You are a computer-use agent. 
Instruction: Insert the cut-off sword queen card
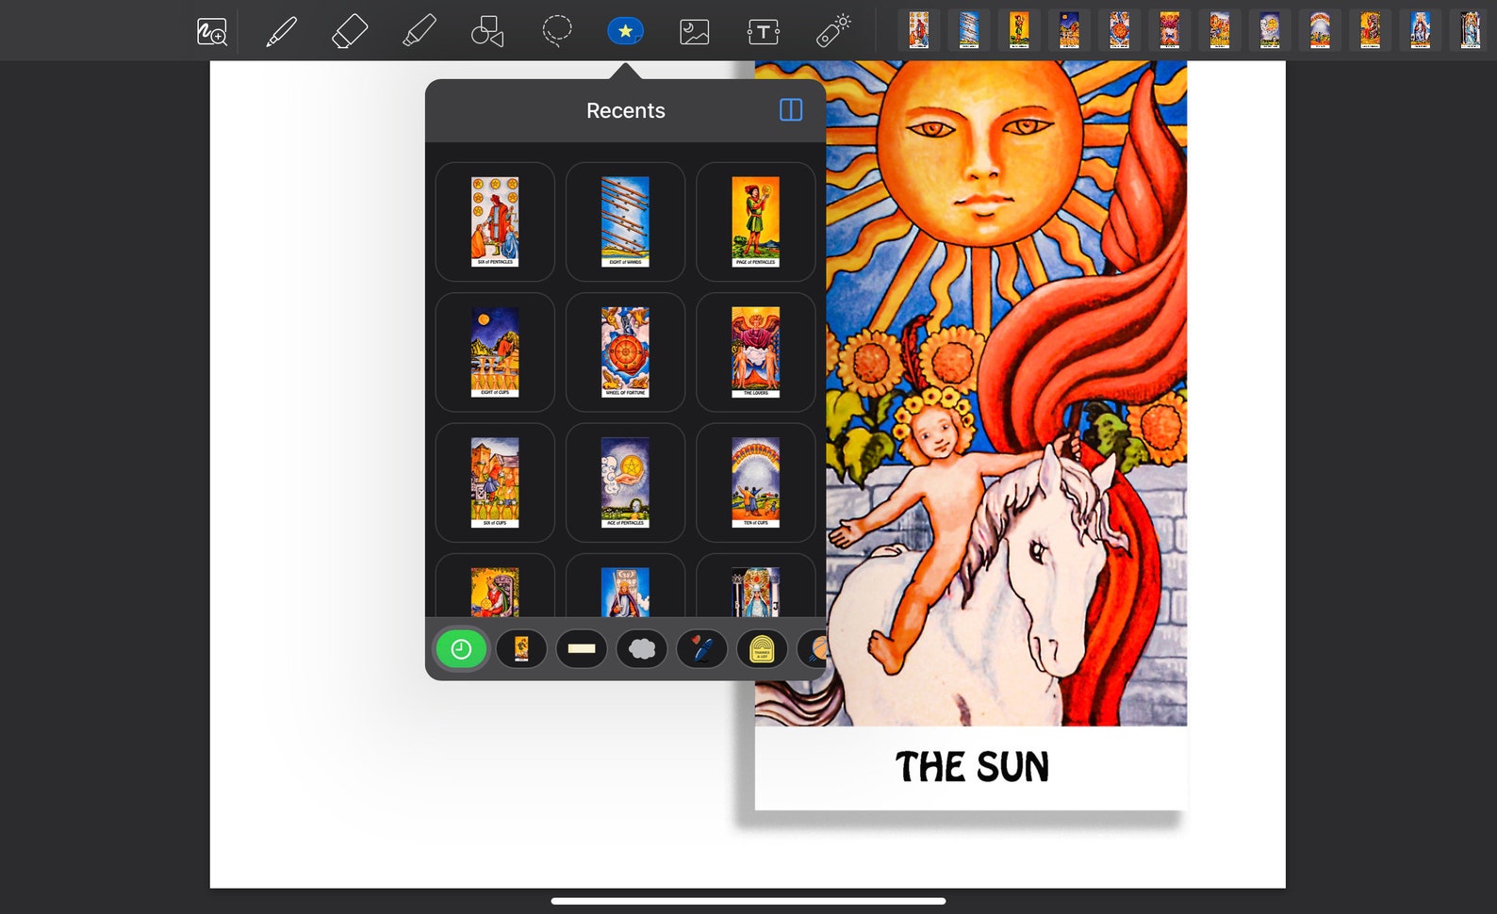[x=625, y=586]
